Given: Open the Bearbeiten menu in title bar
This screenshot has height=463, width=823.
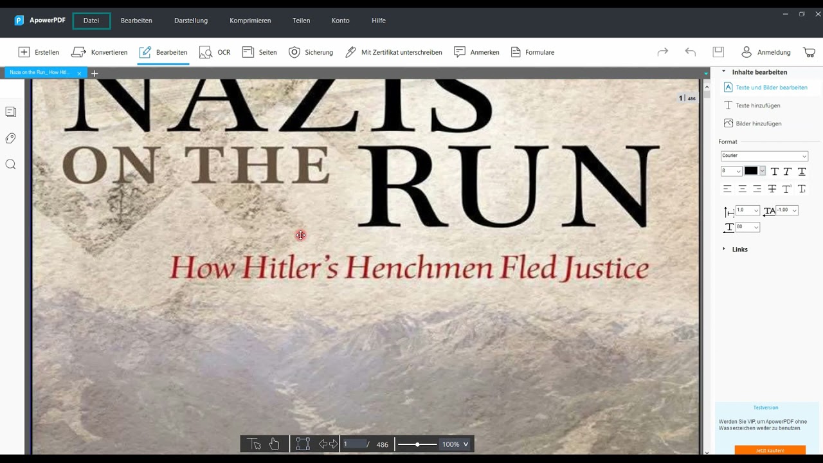Looking at the screenshot, I should (x=136, y=21).
